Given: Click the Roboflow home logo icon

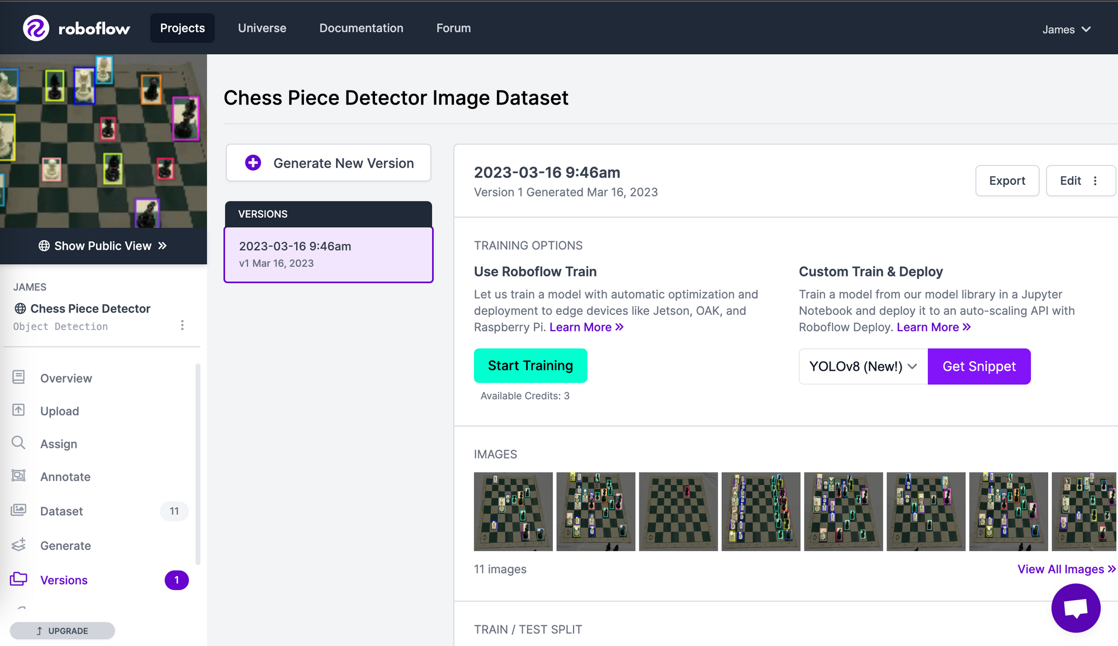Looking at the screenshot, I should point(36,27).
